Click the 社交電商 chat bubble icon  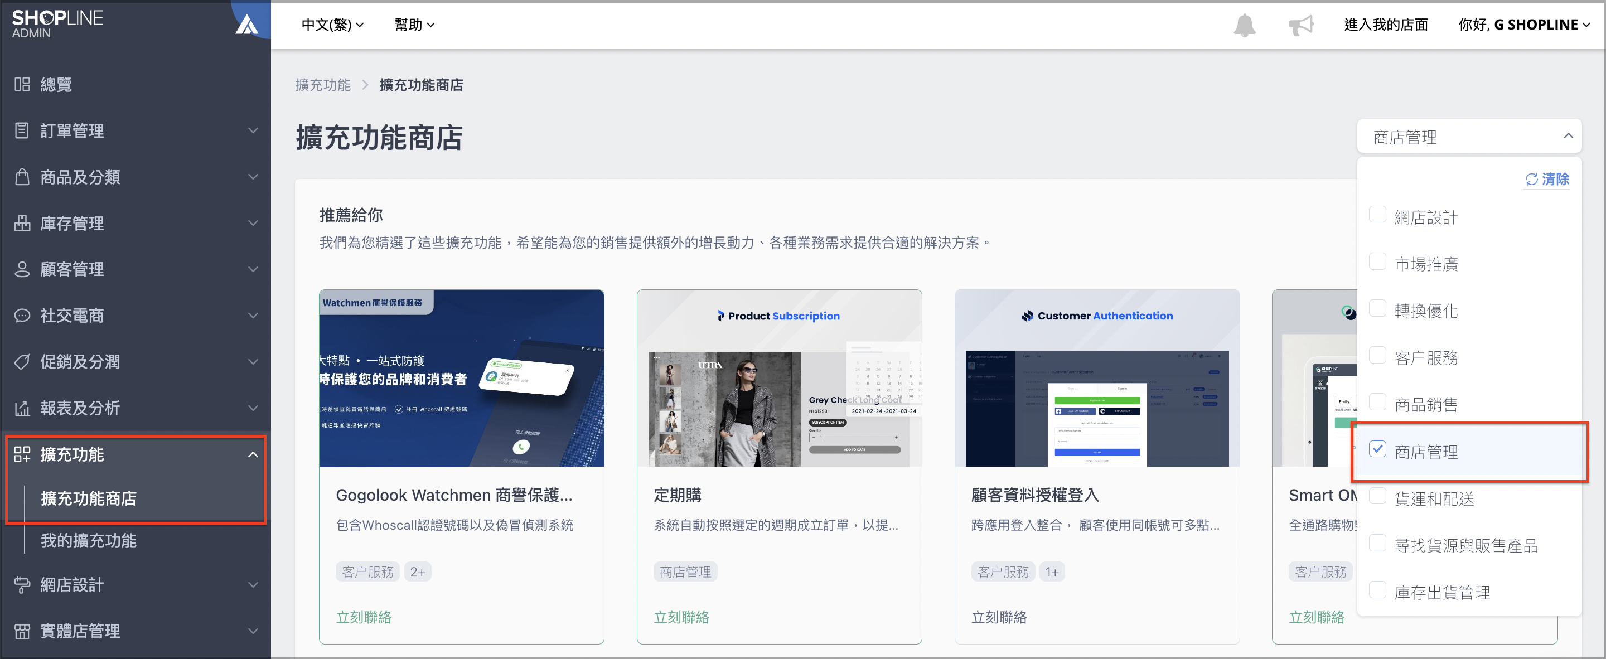click(x=22, y=316)
